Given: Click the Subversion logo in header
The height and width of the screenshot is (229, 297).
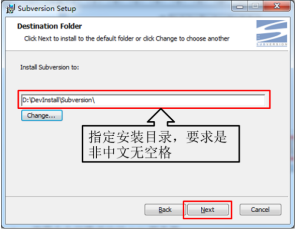Looking at the screenshot, I should click(272, 31).
